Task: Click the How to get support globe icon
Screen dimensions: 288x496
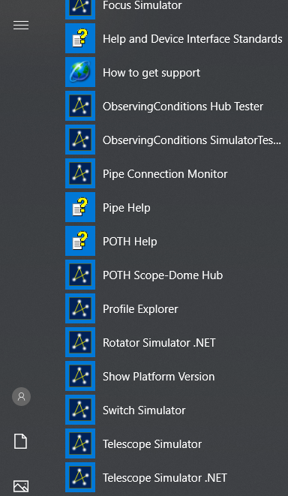Action: (x=80, y=72)
